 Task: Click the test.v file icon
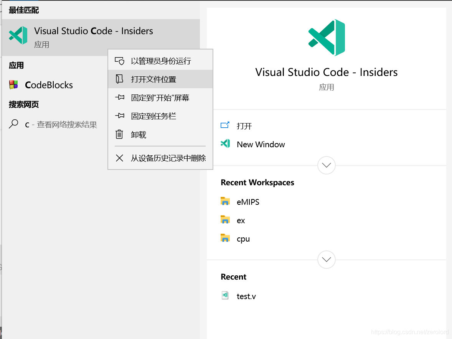(225, 296)
